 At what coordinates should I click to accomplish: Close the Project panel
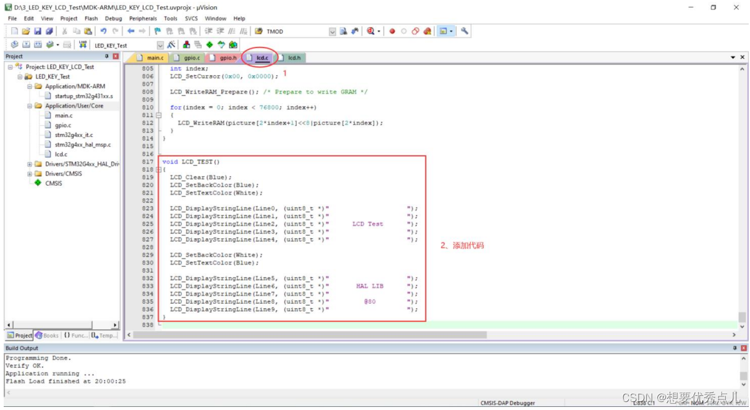click(116, 56)
